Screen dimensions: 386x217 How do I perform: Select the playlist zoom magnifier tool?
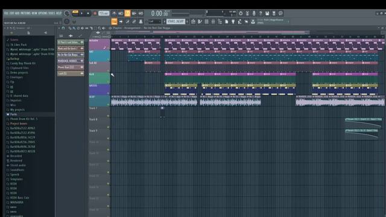point(99,28)
